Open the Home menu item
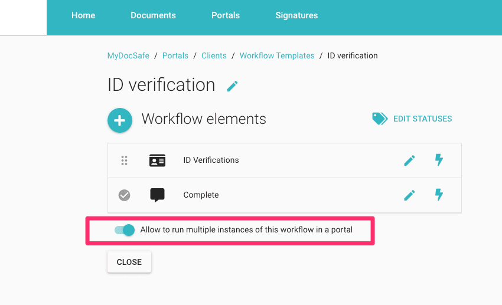 point(83,15)
